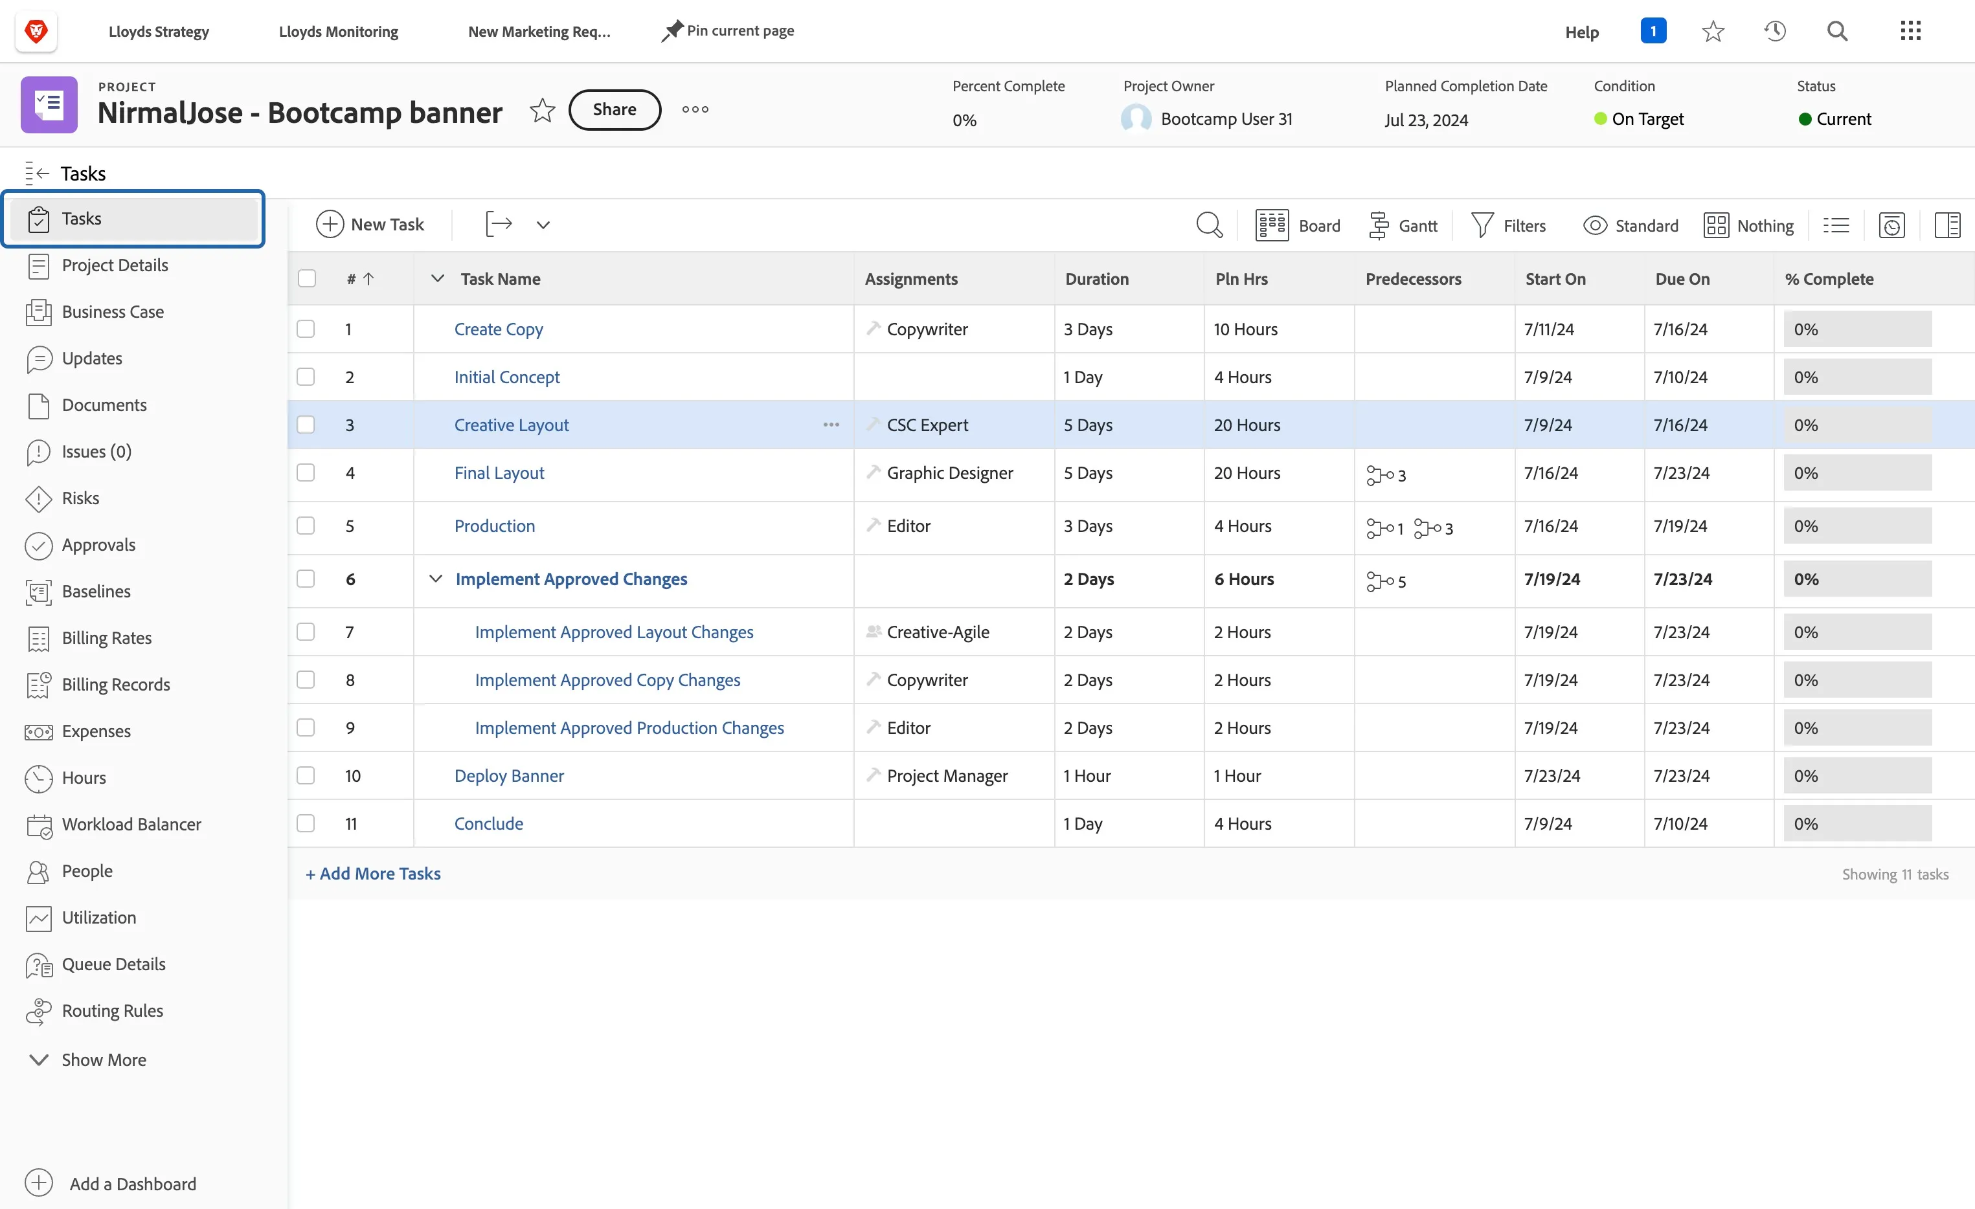This screenshot has width=1975, height=1209.
Task: Open Filters funnel
Action: point(1509,225)
